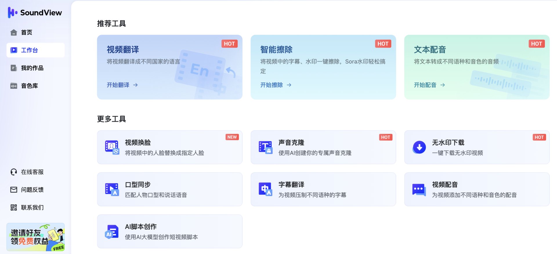Image resolution: width=557 pixels, height=254 pixels.
Task: Click the HOT badge on 智能擦除
Action: pyautogui.click(x=383, y=44)
